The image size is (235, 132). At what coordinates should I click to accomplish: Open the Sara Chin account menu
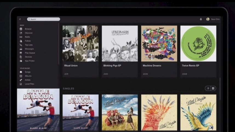[213, 19]
